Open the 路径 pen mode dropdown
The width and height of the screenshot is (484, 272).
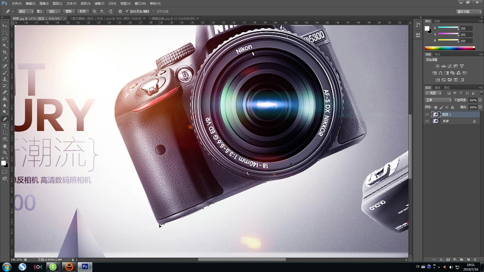tap(25, 11)
